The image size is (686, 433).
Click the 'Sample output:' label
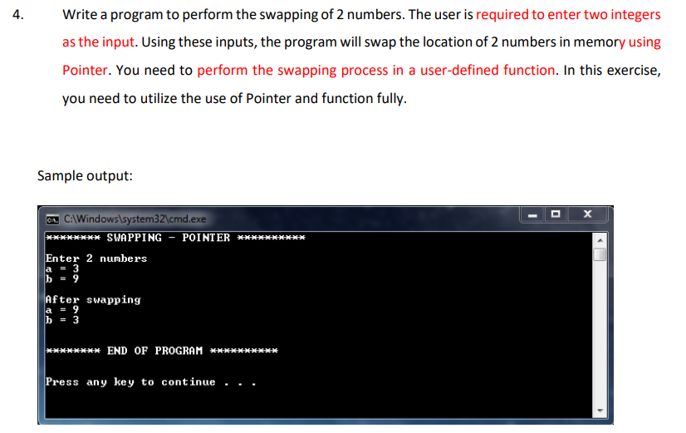pos(85,176)
